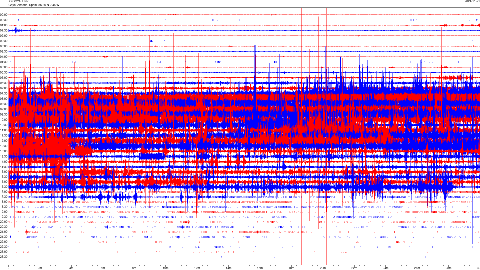Select the 07:30 time row label

point(4,93)
